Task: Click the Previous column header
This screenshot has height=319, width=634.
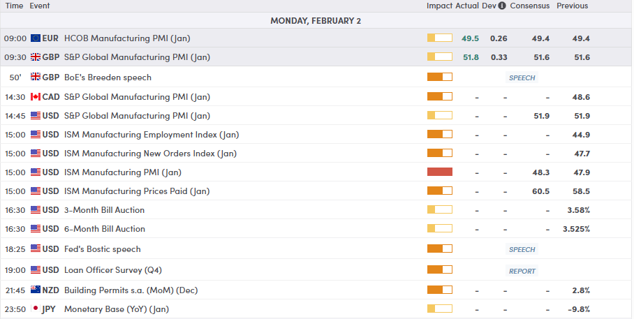Action: tap(572, 6)
